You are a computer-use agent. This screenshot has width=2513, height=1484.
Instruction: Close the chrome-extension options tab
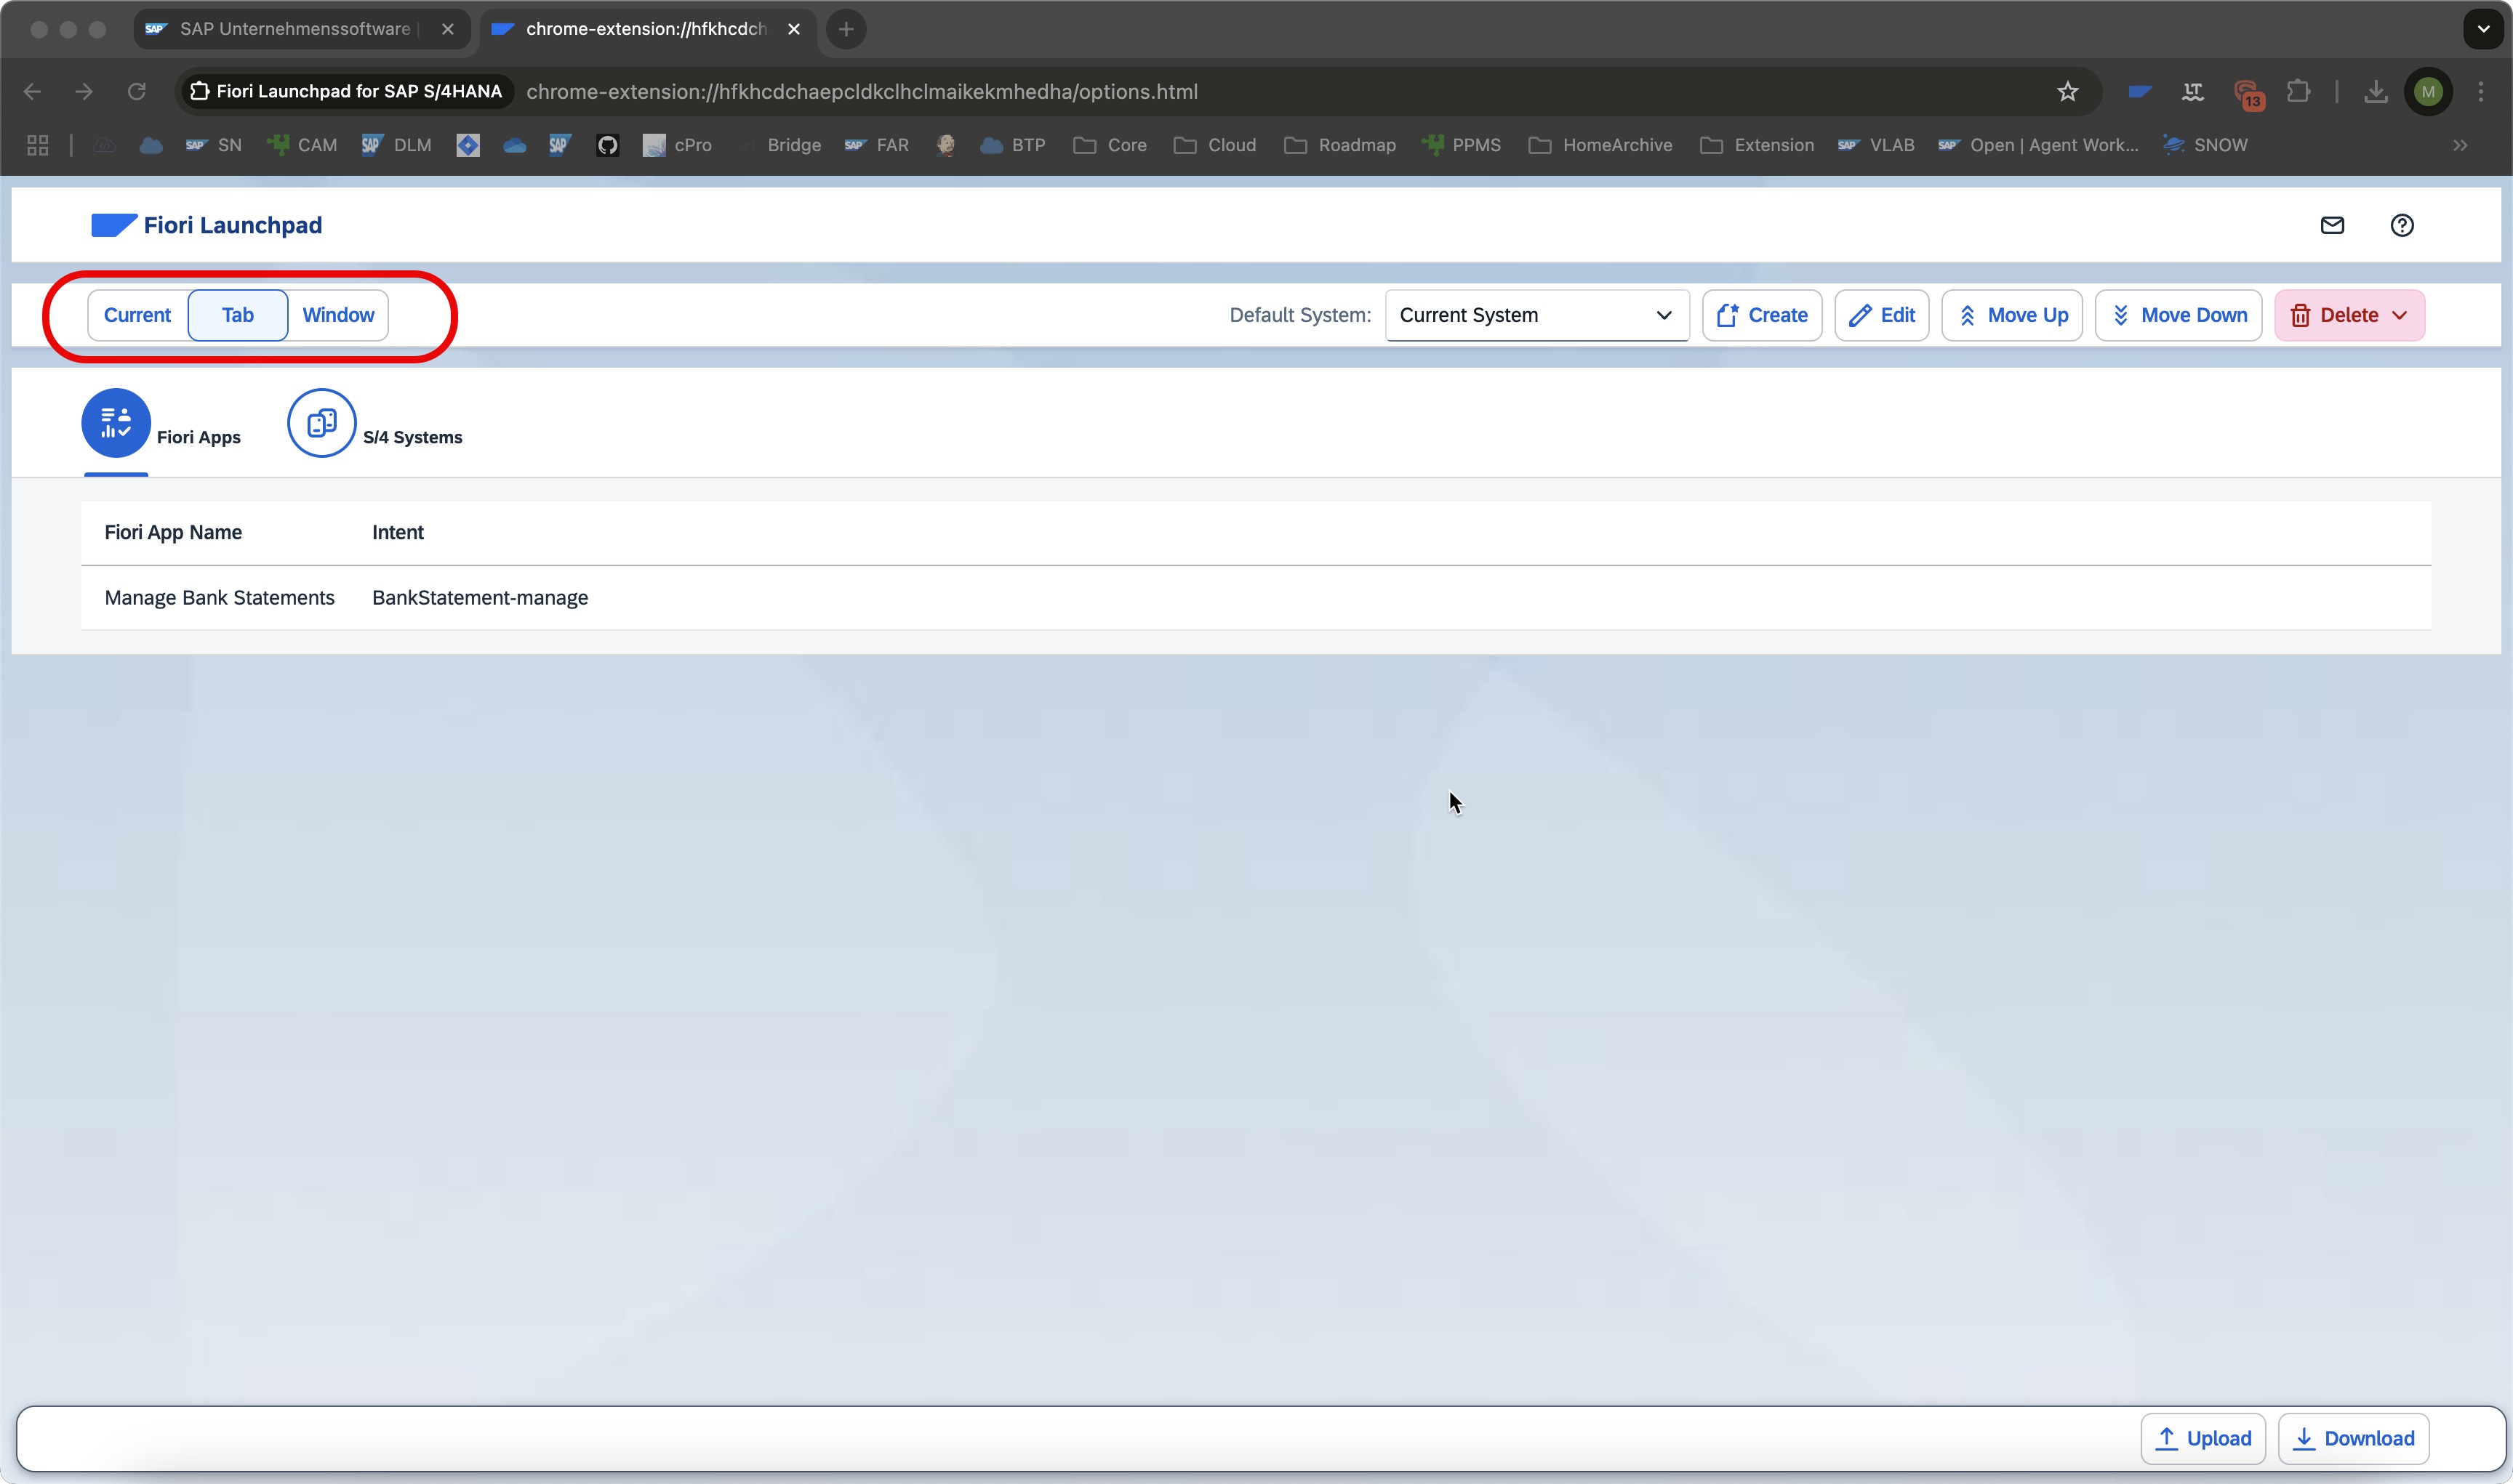pos(794,29)
